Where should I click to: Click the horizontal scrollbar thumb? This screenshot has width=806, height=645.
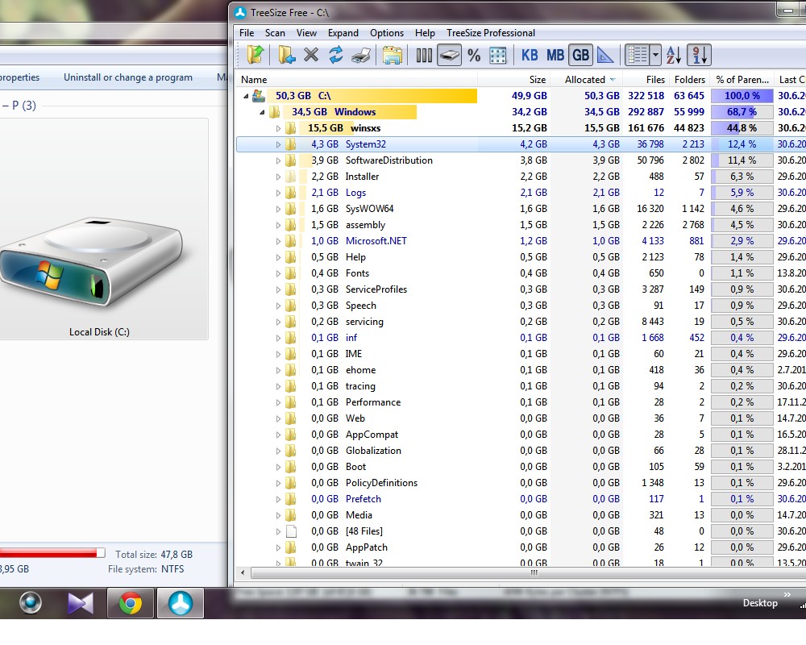(534, 572)
